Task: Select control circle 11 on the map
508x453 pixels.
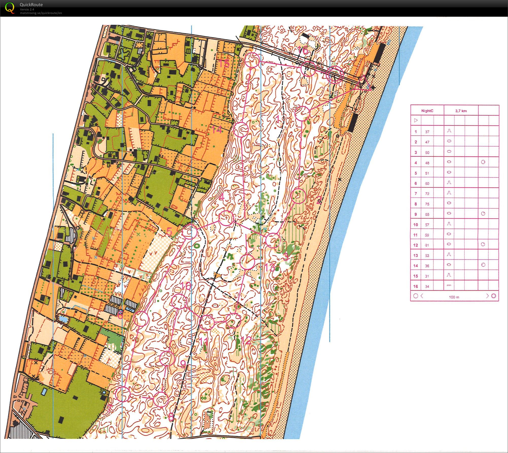Action: (207, 322)
